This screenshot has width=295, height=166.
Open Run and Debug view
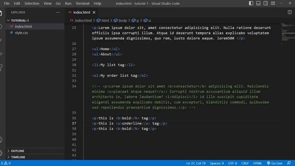[x=1, y=54]
